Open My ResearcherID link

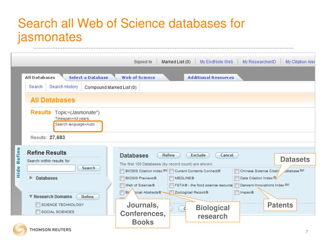259,62
